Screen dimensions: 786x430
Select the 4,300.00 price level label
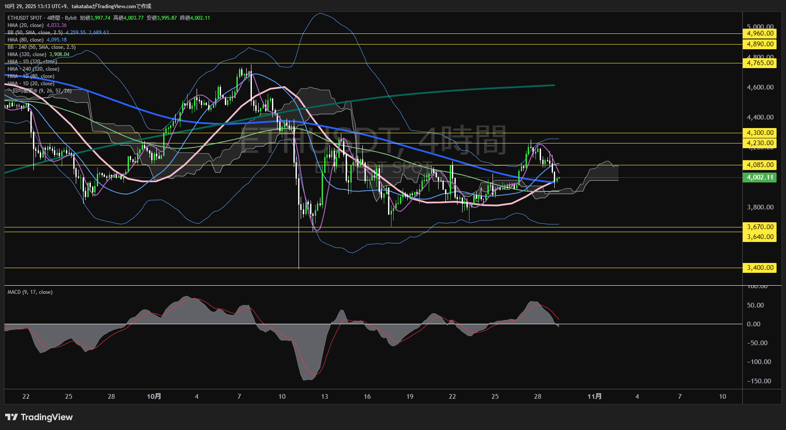point(760,133)
